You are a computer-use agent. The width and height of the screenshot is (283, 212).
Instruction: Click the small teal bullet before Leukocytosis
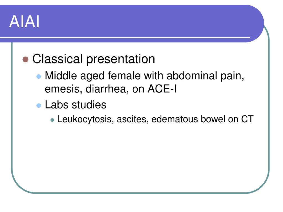tap(52, 120)
